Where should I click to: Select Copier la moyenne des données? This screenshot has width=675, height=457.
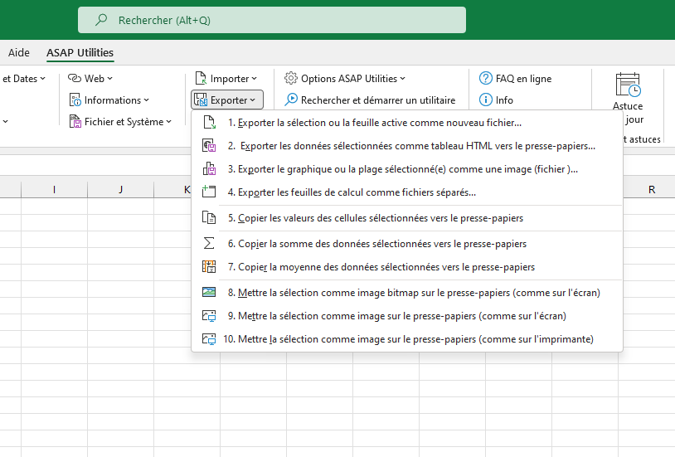coord(407,267)
